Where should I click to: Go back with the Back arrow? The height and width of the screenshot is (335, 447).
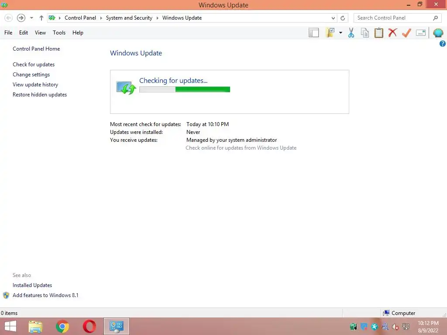point(9,18)
